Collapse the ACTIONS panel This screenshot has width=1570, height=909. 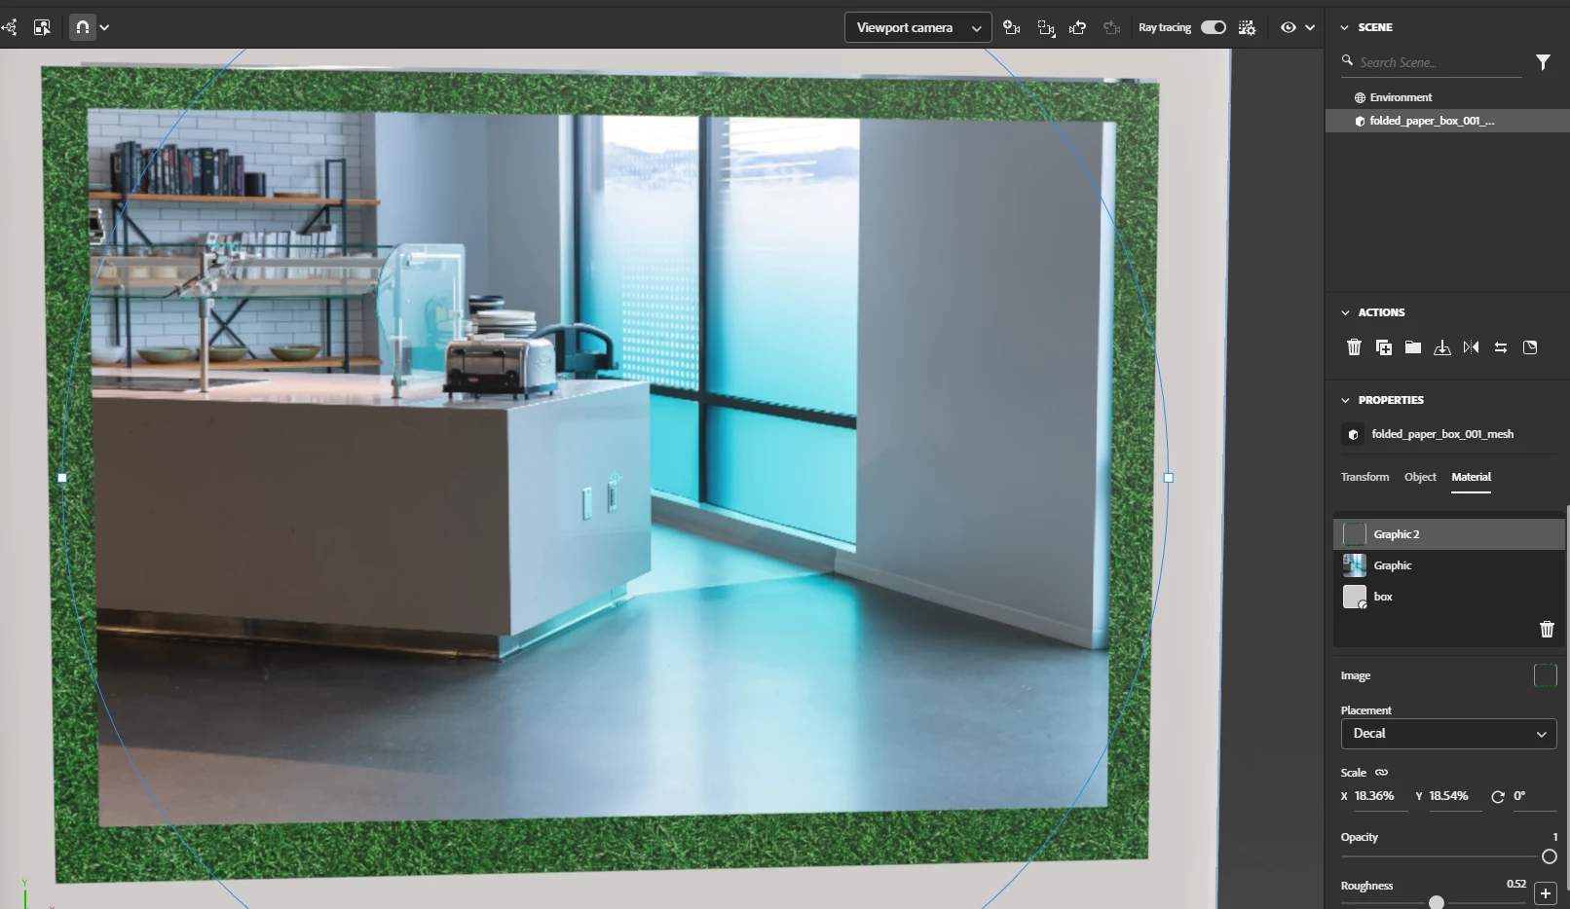click(x=1345, y=312)
